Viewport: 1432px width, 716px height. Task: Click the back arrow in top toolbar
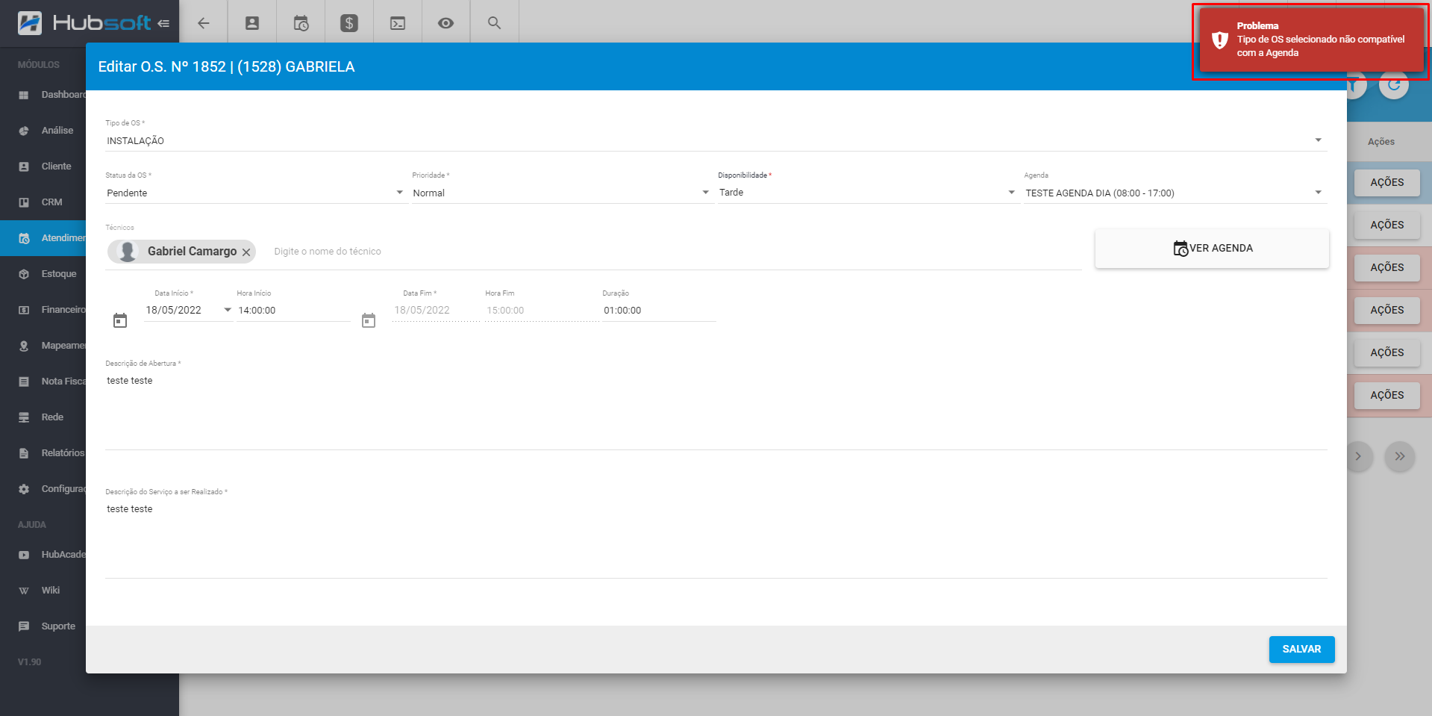click(203, 23)
